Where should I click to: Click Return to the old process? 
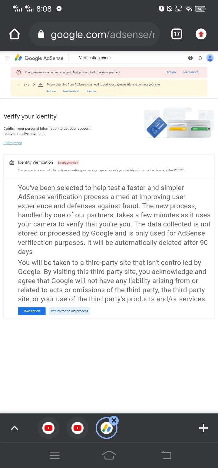69,311
